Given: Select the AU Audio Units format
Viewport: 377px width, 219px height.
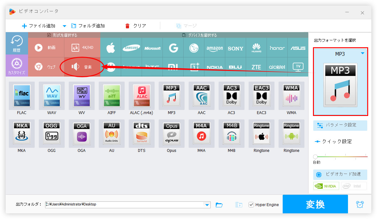Looking at the screenshot, I should click(x=112, y=134).
